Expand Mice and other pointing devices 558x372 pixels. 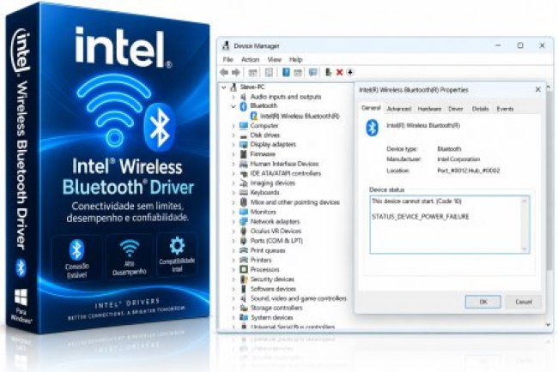234,202
